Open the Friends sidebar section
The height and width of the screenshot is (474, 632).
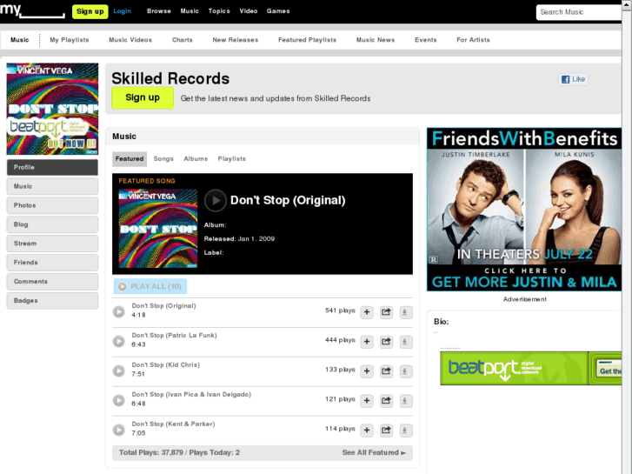pyautogui.click(x=52, y=263)
